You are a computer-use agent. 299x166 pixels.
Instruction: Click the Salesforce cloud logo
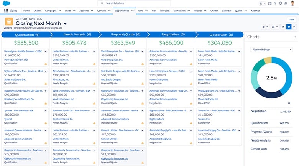pos(7,3)
